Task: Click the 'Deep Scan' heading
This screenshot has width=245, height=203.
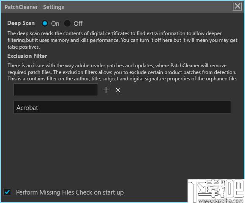Action: pyautogui.click(x=21, y=23)
